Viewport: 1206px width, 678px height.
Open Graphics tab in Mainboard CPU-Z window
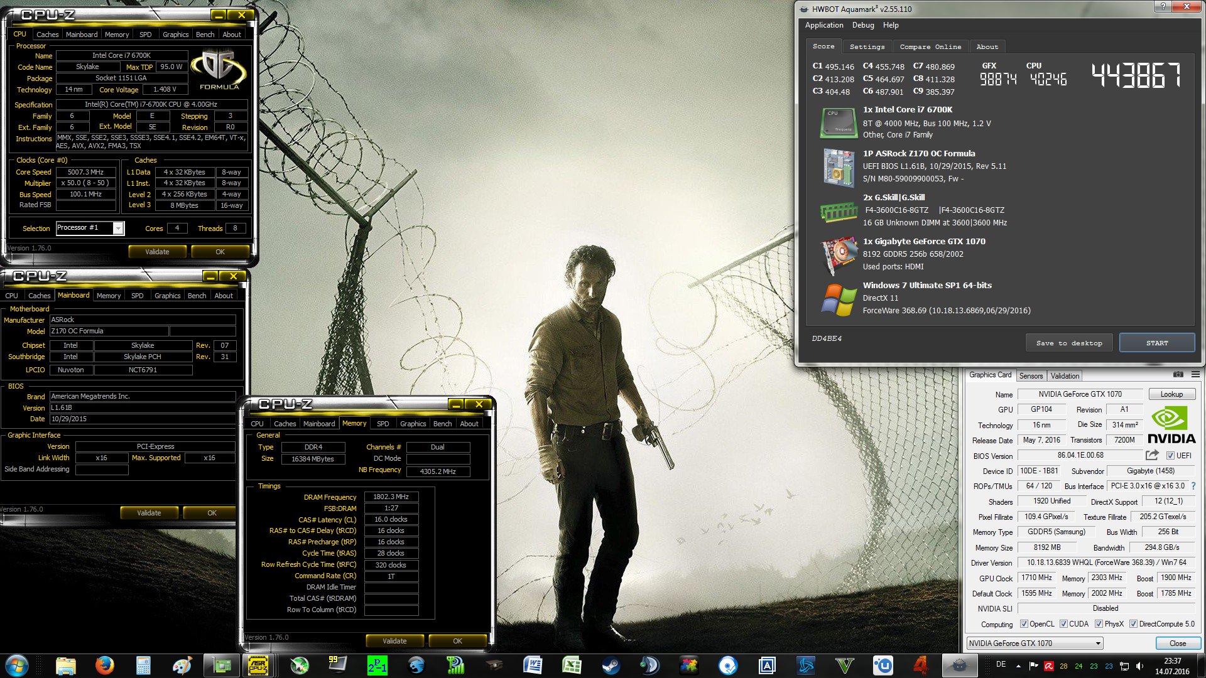point(167,296)
